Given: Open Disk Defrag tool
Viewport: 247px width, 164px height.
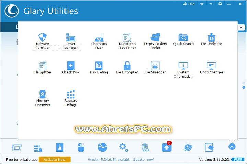Looking at the screenshot, I should 99,68.
